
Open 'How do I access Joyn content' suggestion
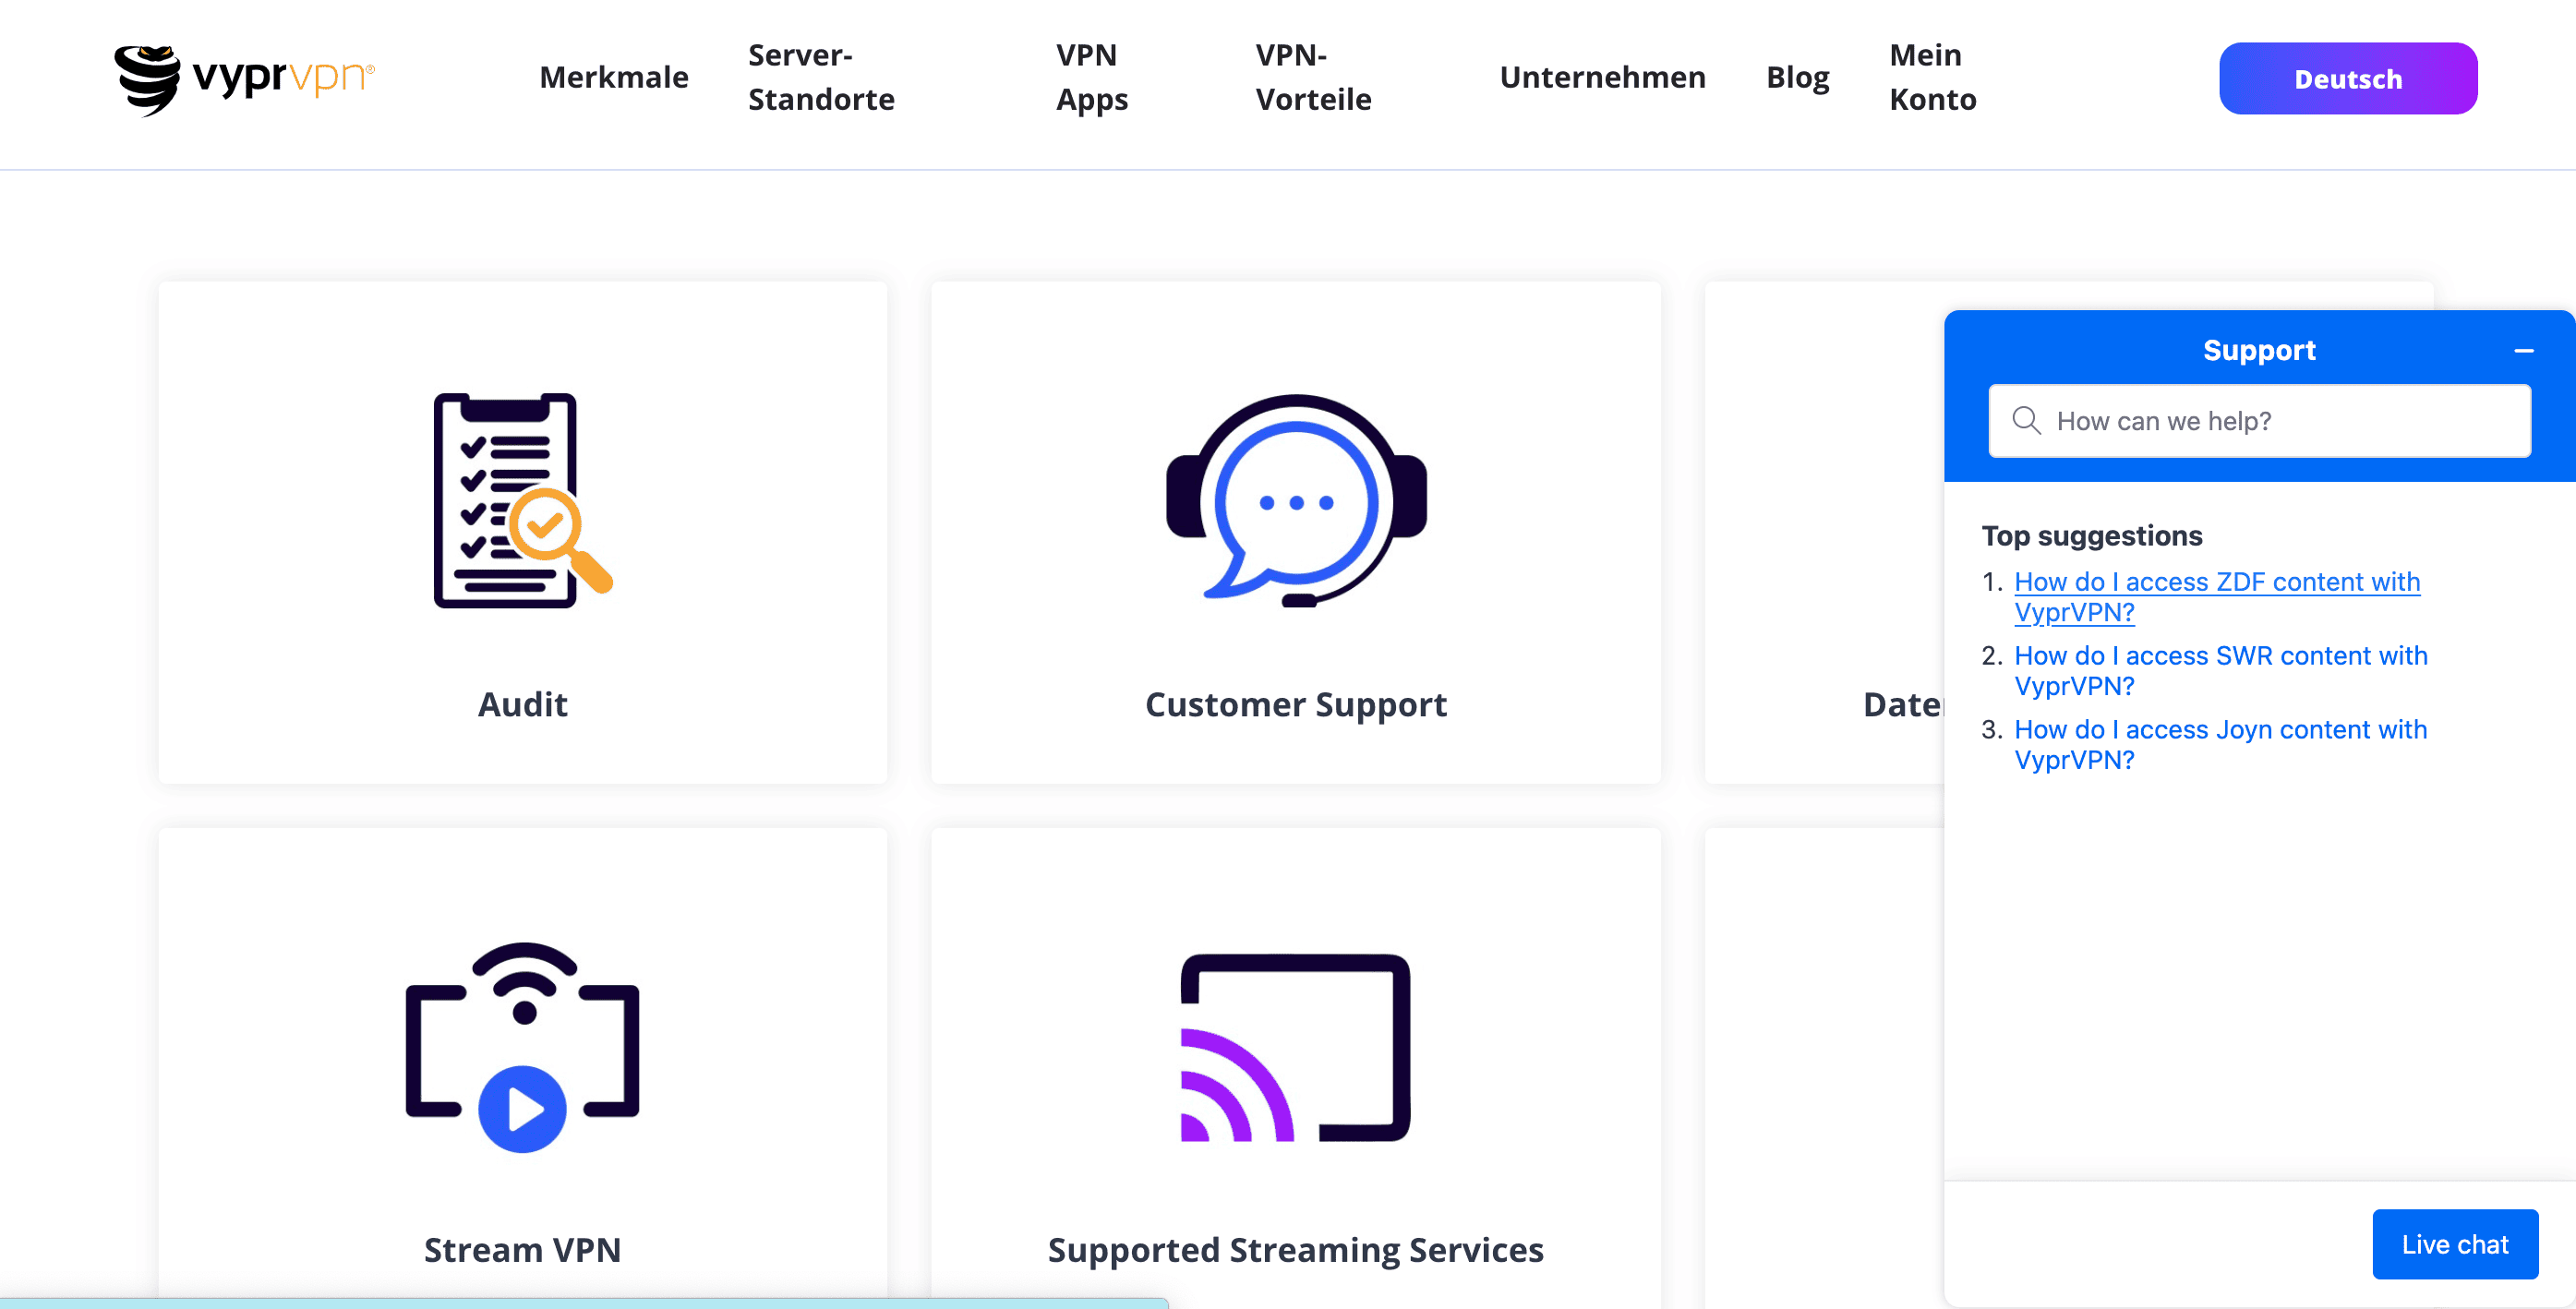(x=2220, y=745)
